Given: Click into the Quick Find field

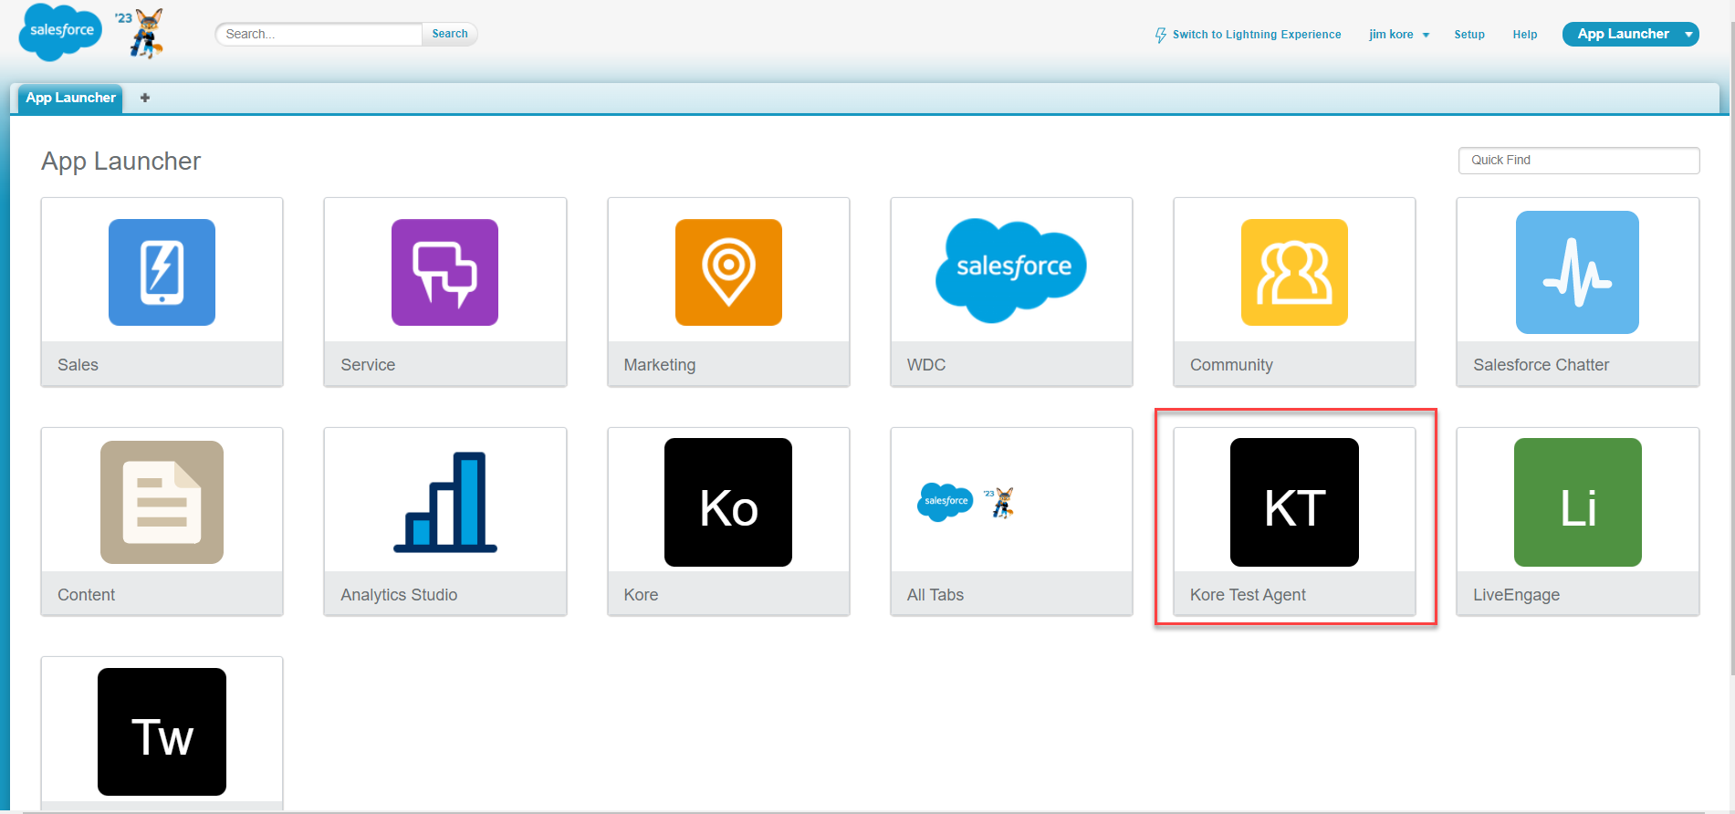Looking at the screenshot, I should [x=1578, y=160].
